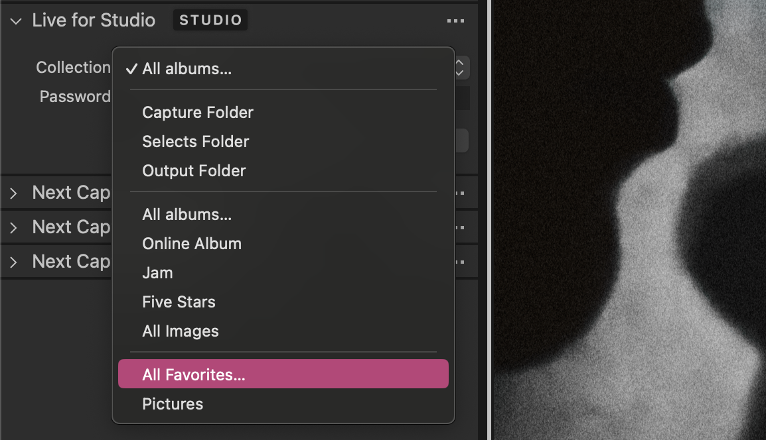766x440 pixels.
Task: Select Output Folder from the collection menu
Action: pyautogui.click(x=193, y=170)
